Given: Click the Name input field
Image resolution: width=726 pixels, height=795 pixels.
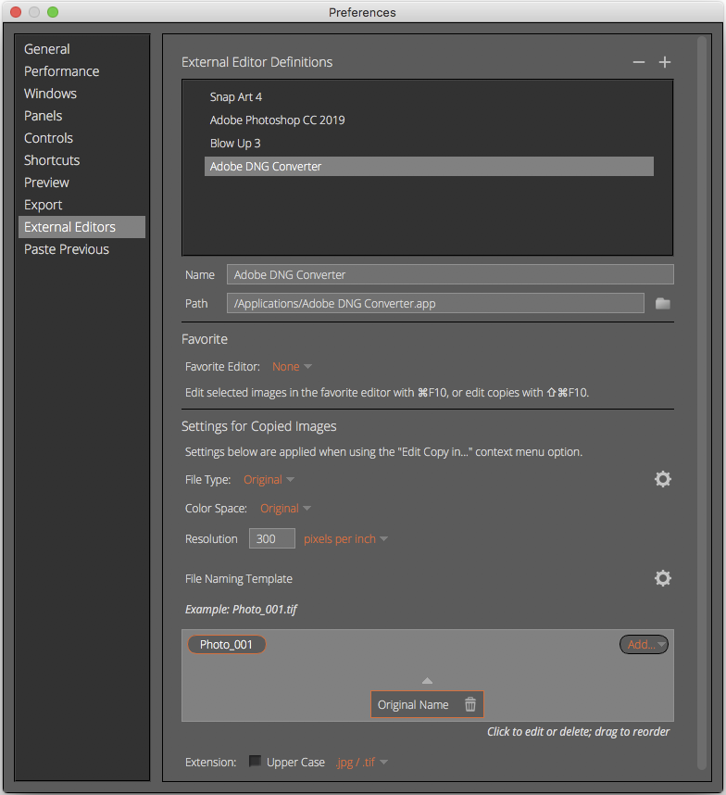Looking at the screenshot, I should coord(450,274).
